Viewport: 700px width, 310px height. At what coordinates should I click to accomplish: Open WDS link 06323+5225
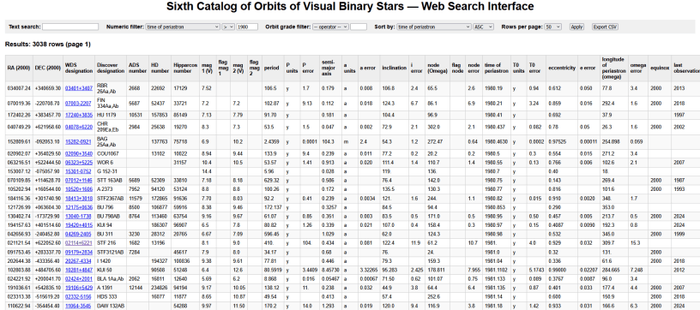(79, 162)
